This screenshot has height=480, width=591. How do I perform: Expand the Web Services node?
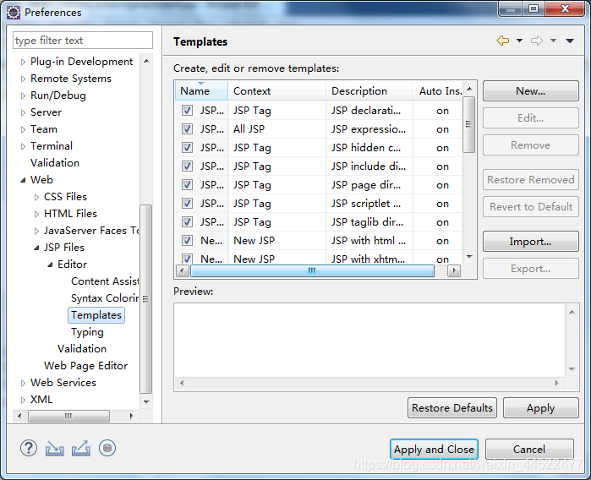pos(23,383)
